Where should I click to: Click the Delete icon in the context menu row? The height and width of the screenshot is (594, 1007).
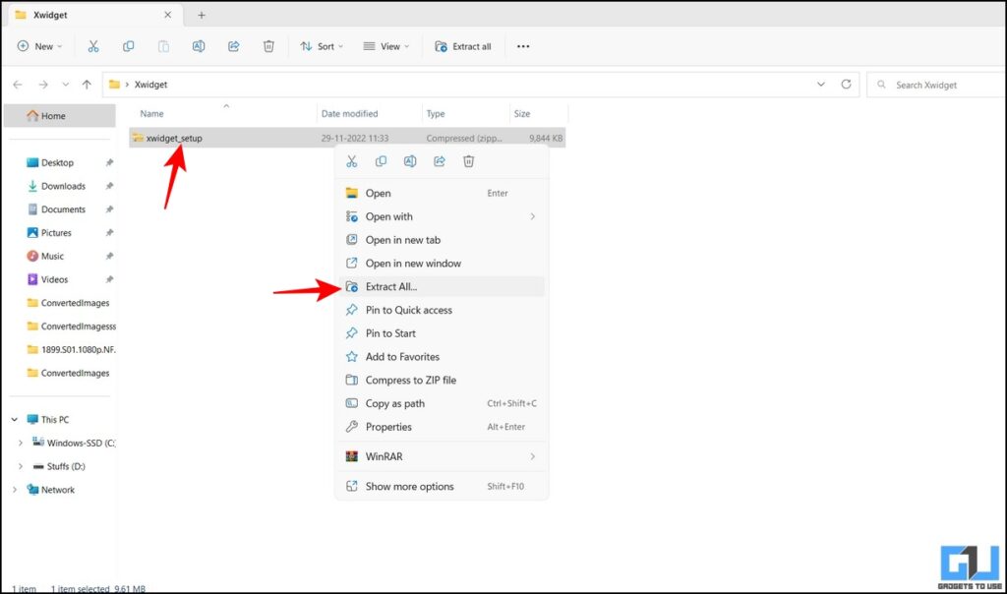point(469,160)
